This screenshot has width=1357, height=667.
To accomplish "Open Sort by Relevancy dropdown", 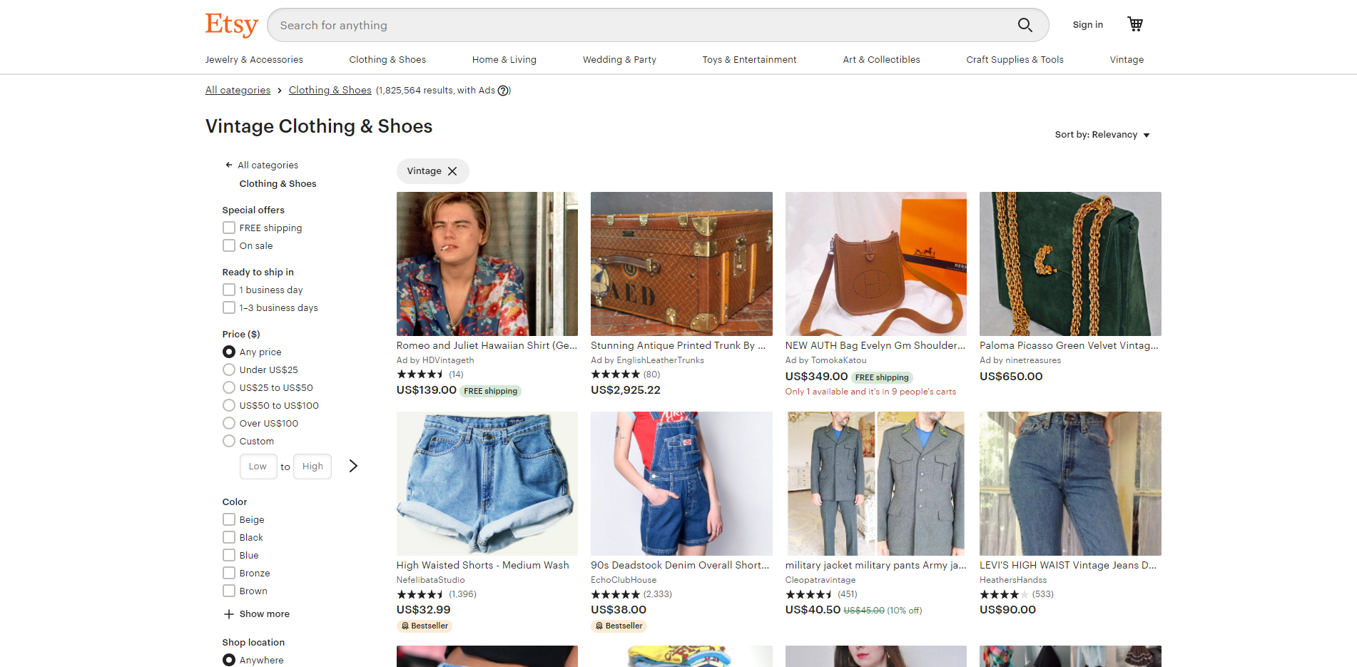I will [1102, 135].
